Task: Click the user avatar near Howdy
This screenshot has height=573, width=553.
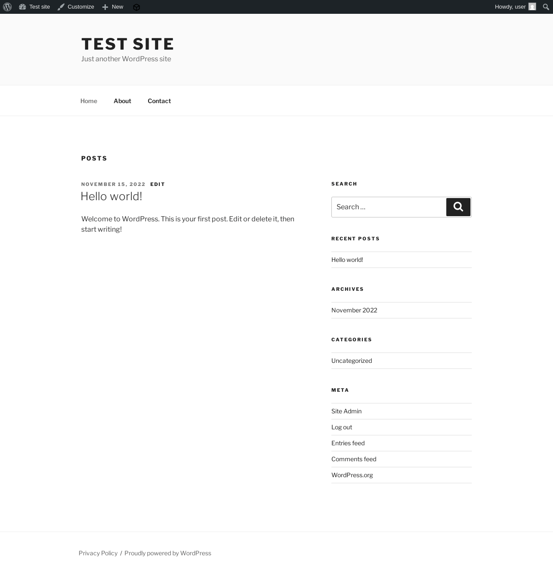Action: coord(532,6)
